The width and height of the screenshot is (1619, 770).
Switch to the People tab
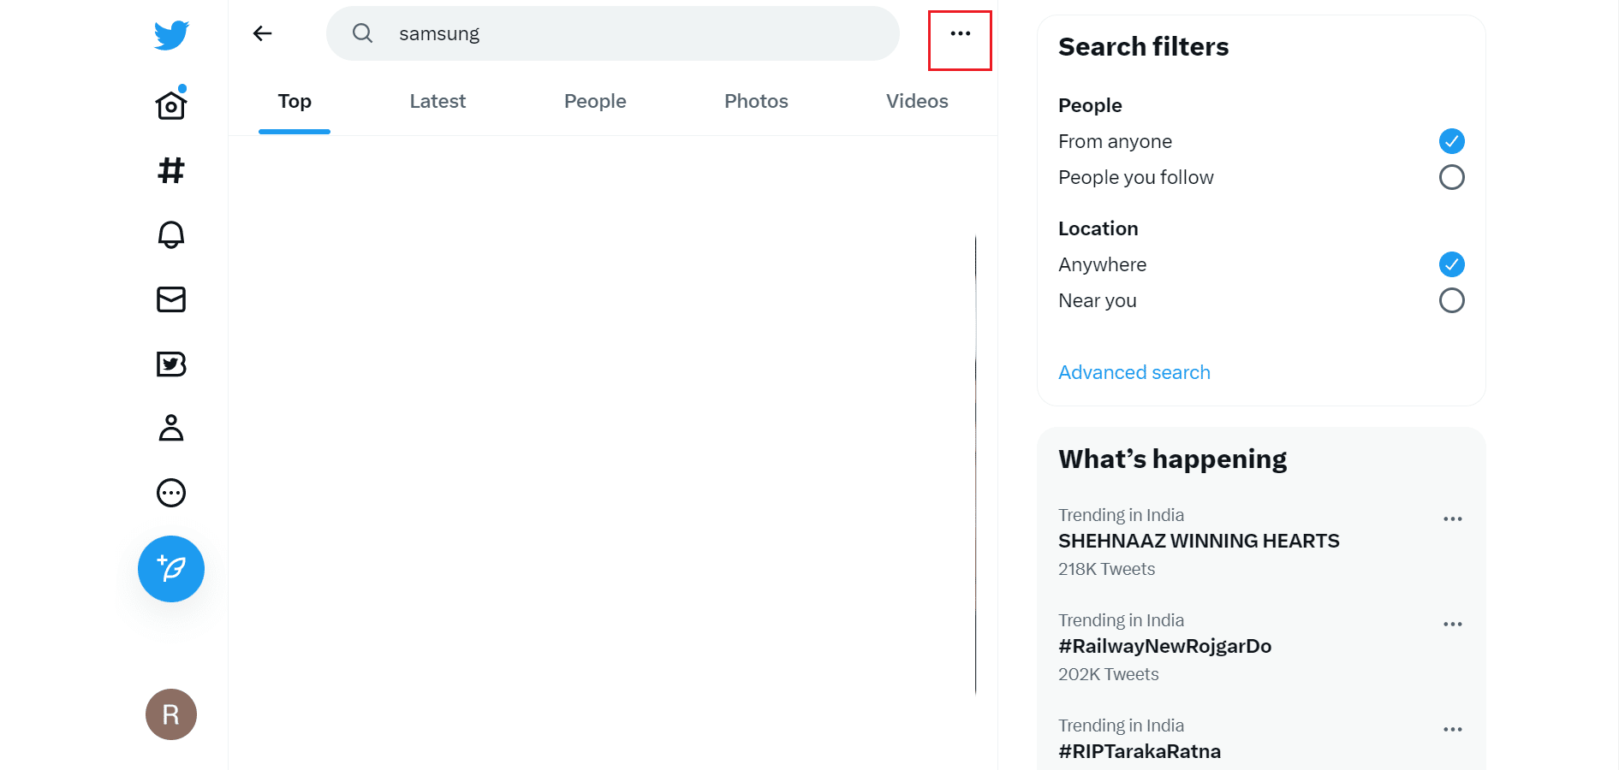pos(595,102)
